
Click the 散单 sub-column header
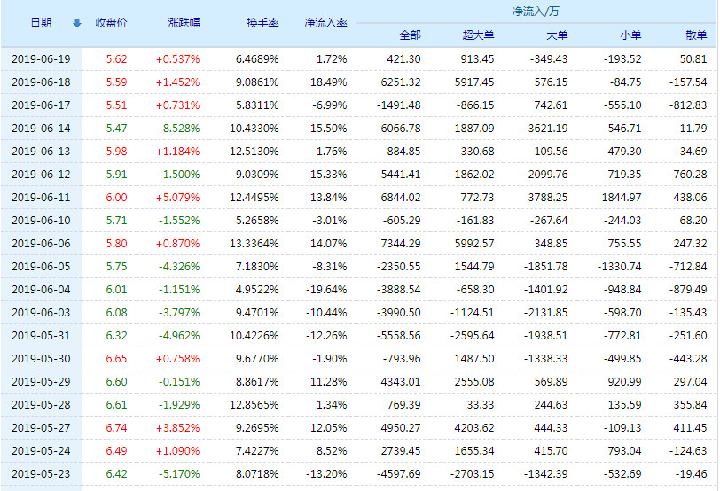click(x=696, y=35)
